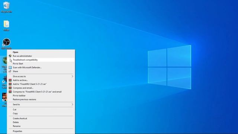Screen dimensions: 238x134
Task: Open the Recycle Bin desktop icon
Action: (6, 7)
